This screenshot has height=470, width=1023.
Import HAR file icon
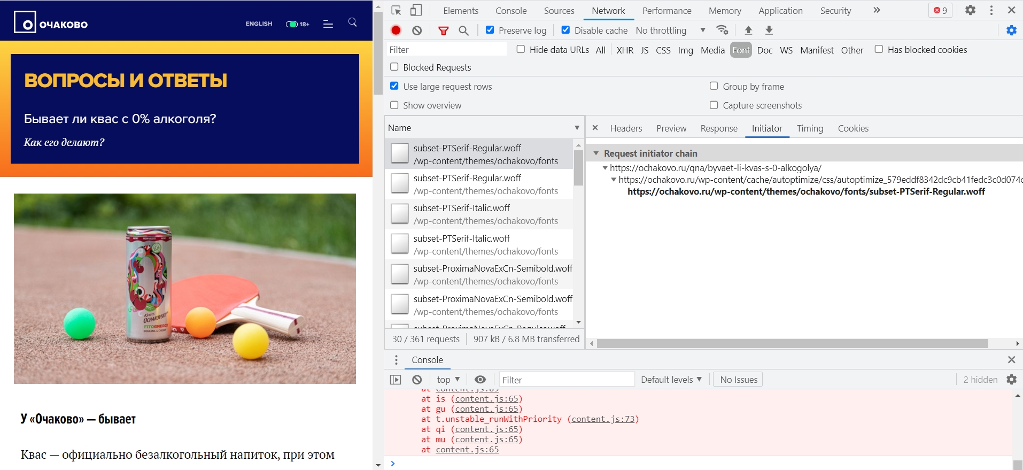click(748, 30)
